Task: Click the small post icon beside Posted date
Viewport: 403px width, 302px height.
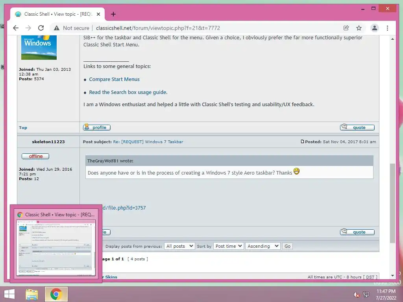Action: [x=303, y=142]
